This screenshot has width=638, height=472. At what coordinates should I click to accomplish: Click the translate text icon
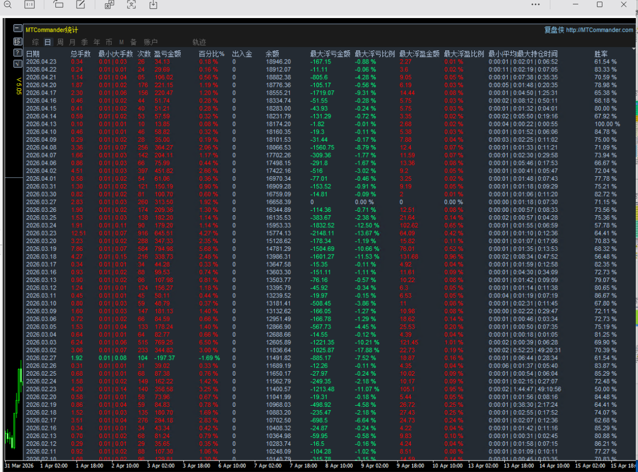(110, 4)
